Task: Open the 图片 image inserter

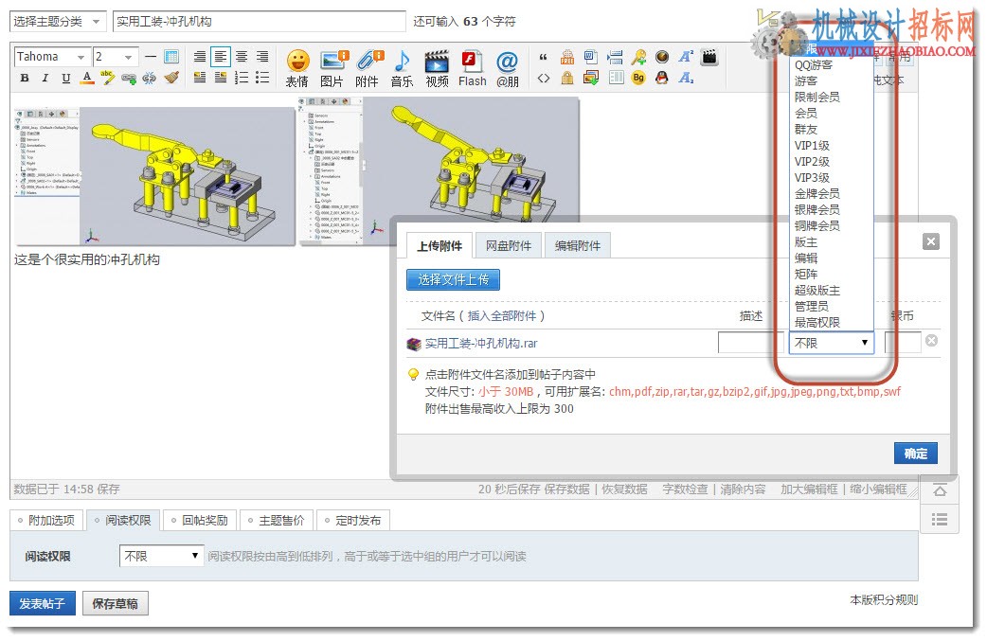Action: pos(332,68)
